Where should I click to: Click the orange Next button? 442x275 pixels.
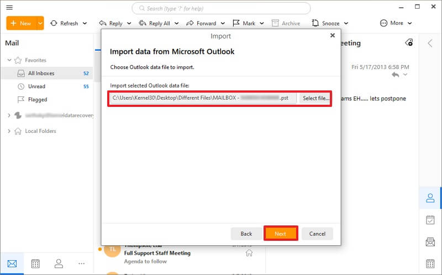(281, 234)
